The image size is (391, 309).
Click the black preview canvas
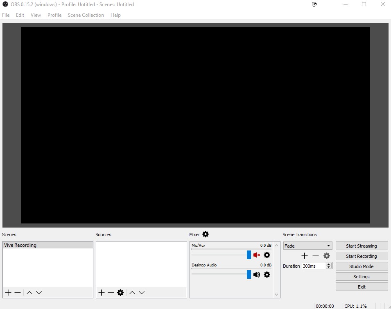point(195,125)
